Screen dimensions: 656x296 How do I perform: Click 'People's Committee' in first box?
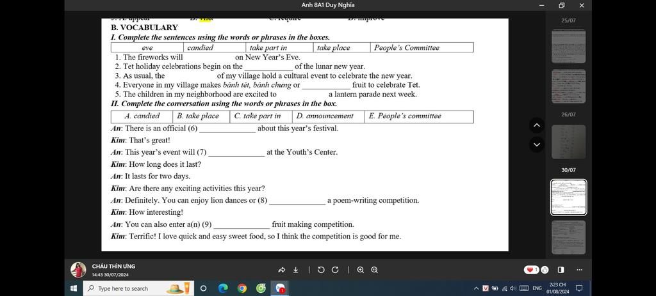406,47
